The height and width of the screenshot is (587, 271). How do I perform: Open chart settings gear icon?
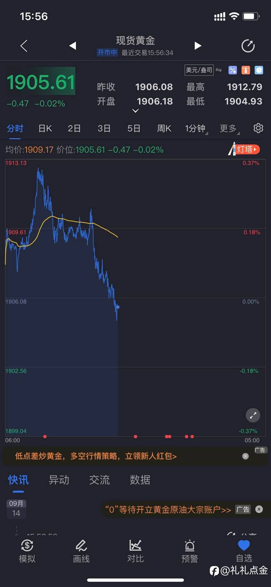pyautogui.click(x=258, y=128)
